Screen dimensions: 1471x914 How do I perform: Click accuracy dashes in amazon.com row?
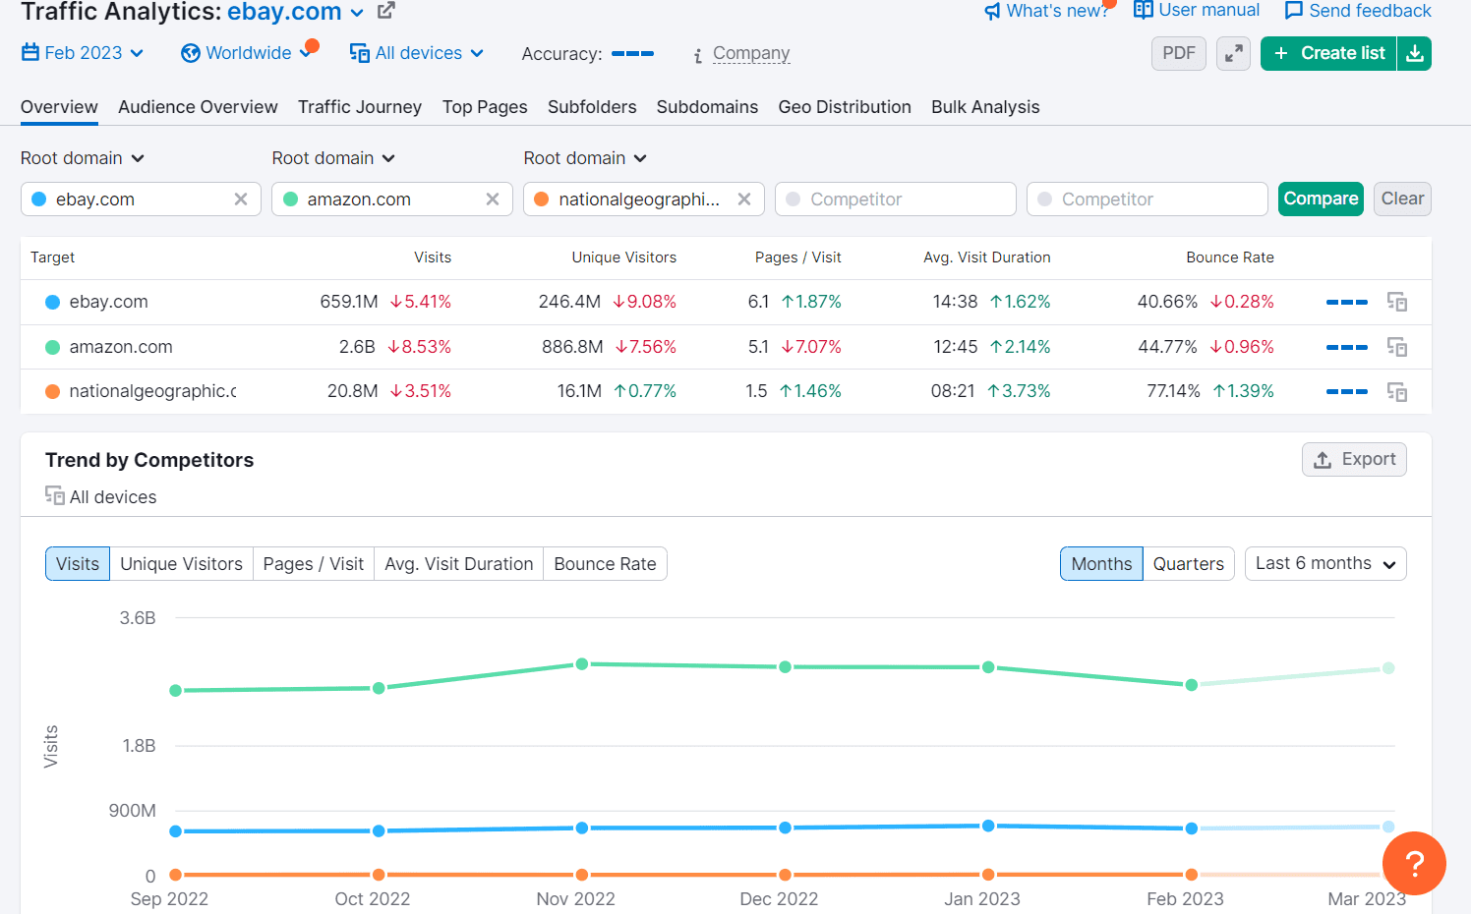(x=1347, y=347)
